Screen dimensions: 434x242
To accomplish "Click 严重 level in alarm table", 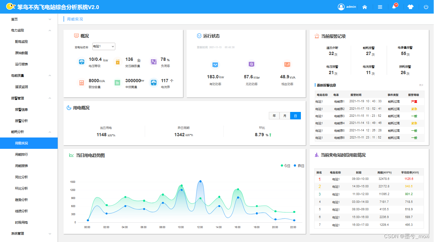I will 414,102.
